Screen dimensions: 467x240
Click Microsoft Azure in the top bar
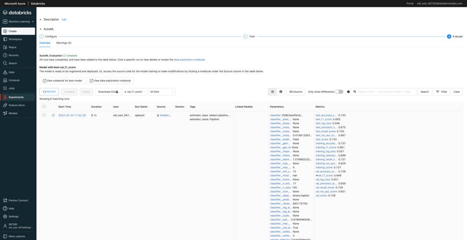pyautogui.click(x=15, y=3)
